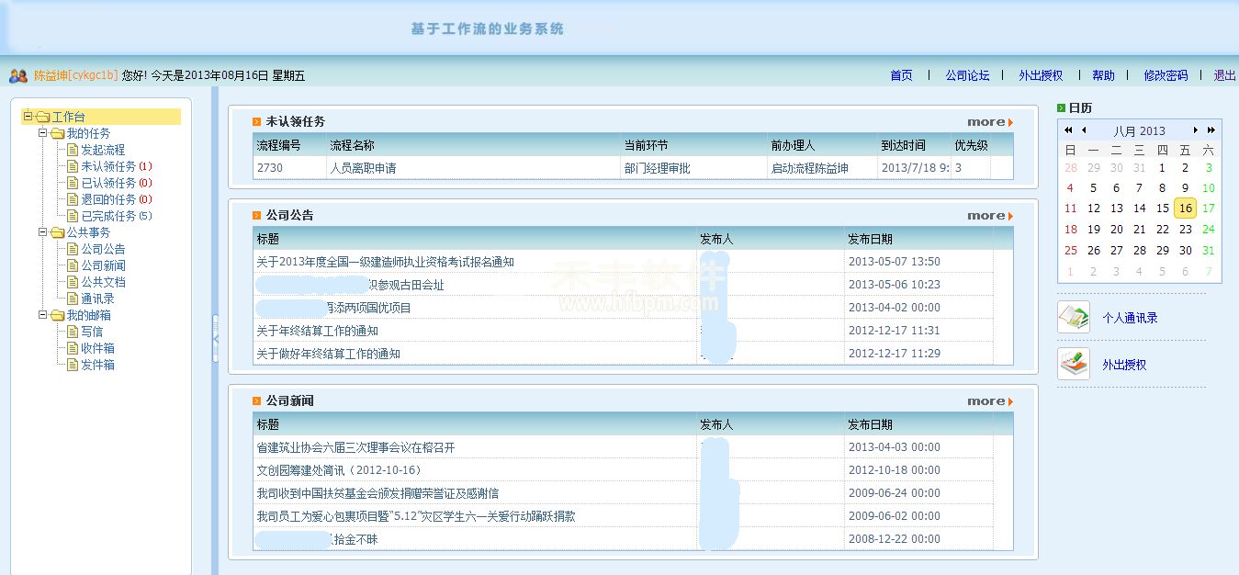
Task: Go to next month in calendar
Action: (1196, 130)
